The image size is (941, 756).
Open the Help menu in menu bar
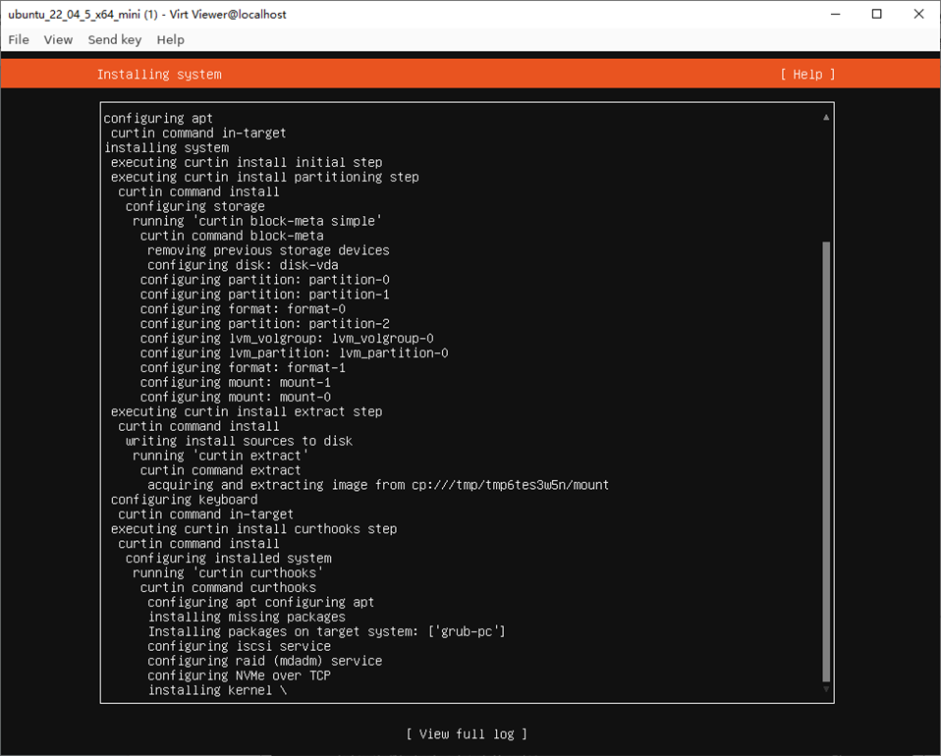tap(171, 39)
